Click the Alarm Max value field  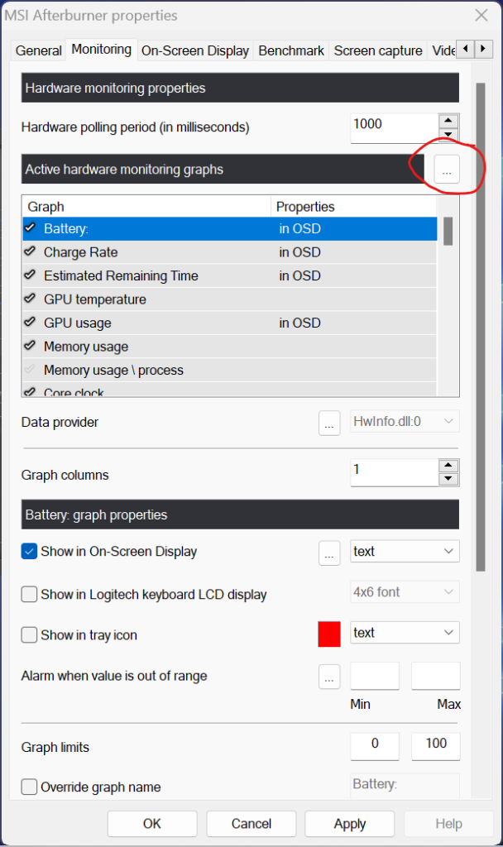tap(435, 676)
